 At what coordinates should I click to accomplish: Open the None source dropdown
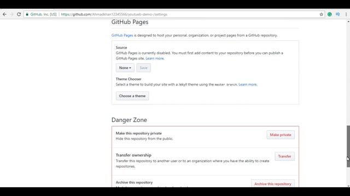tap(125, 68)
